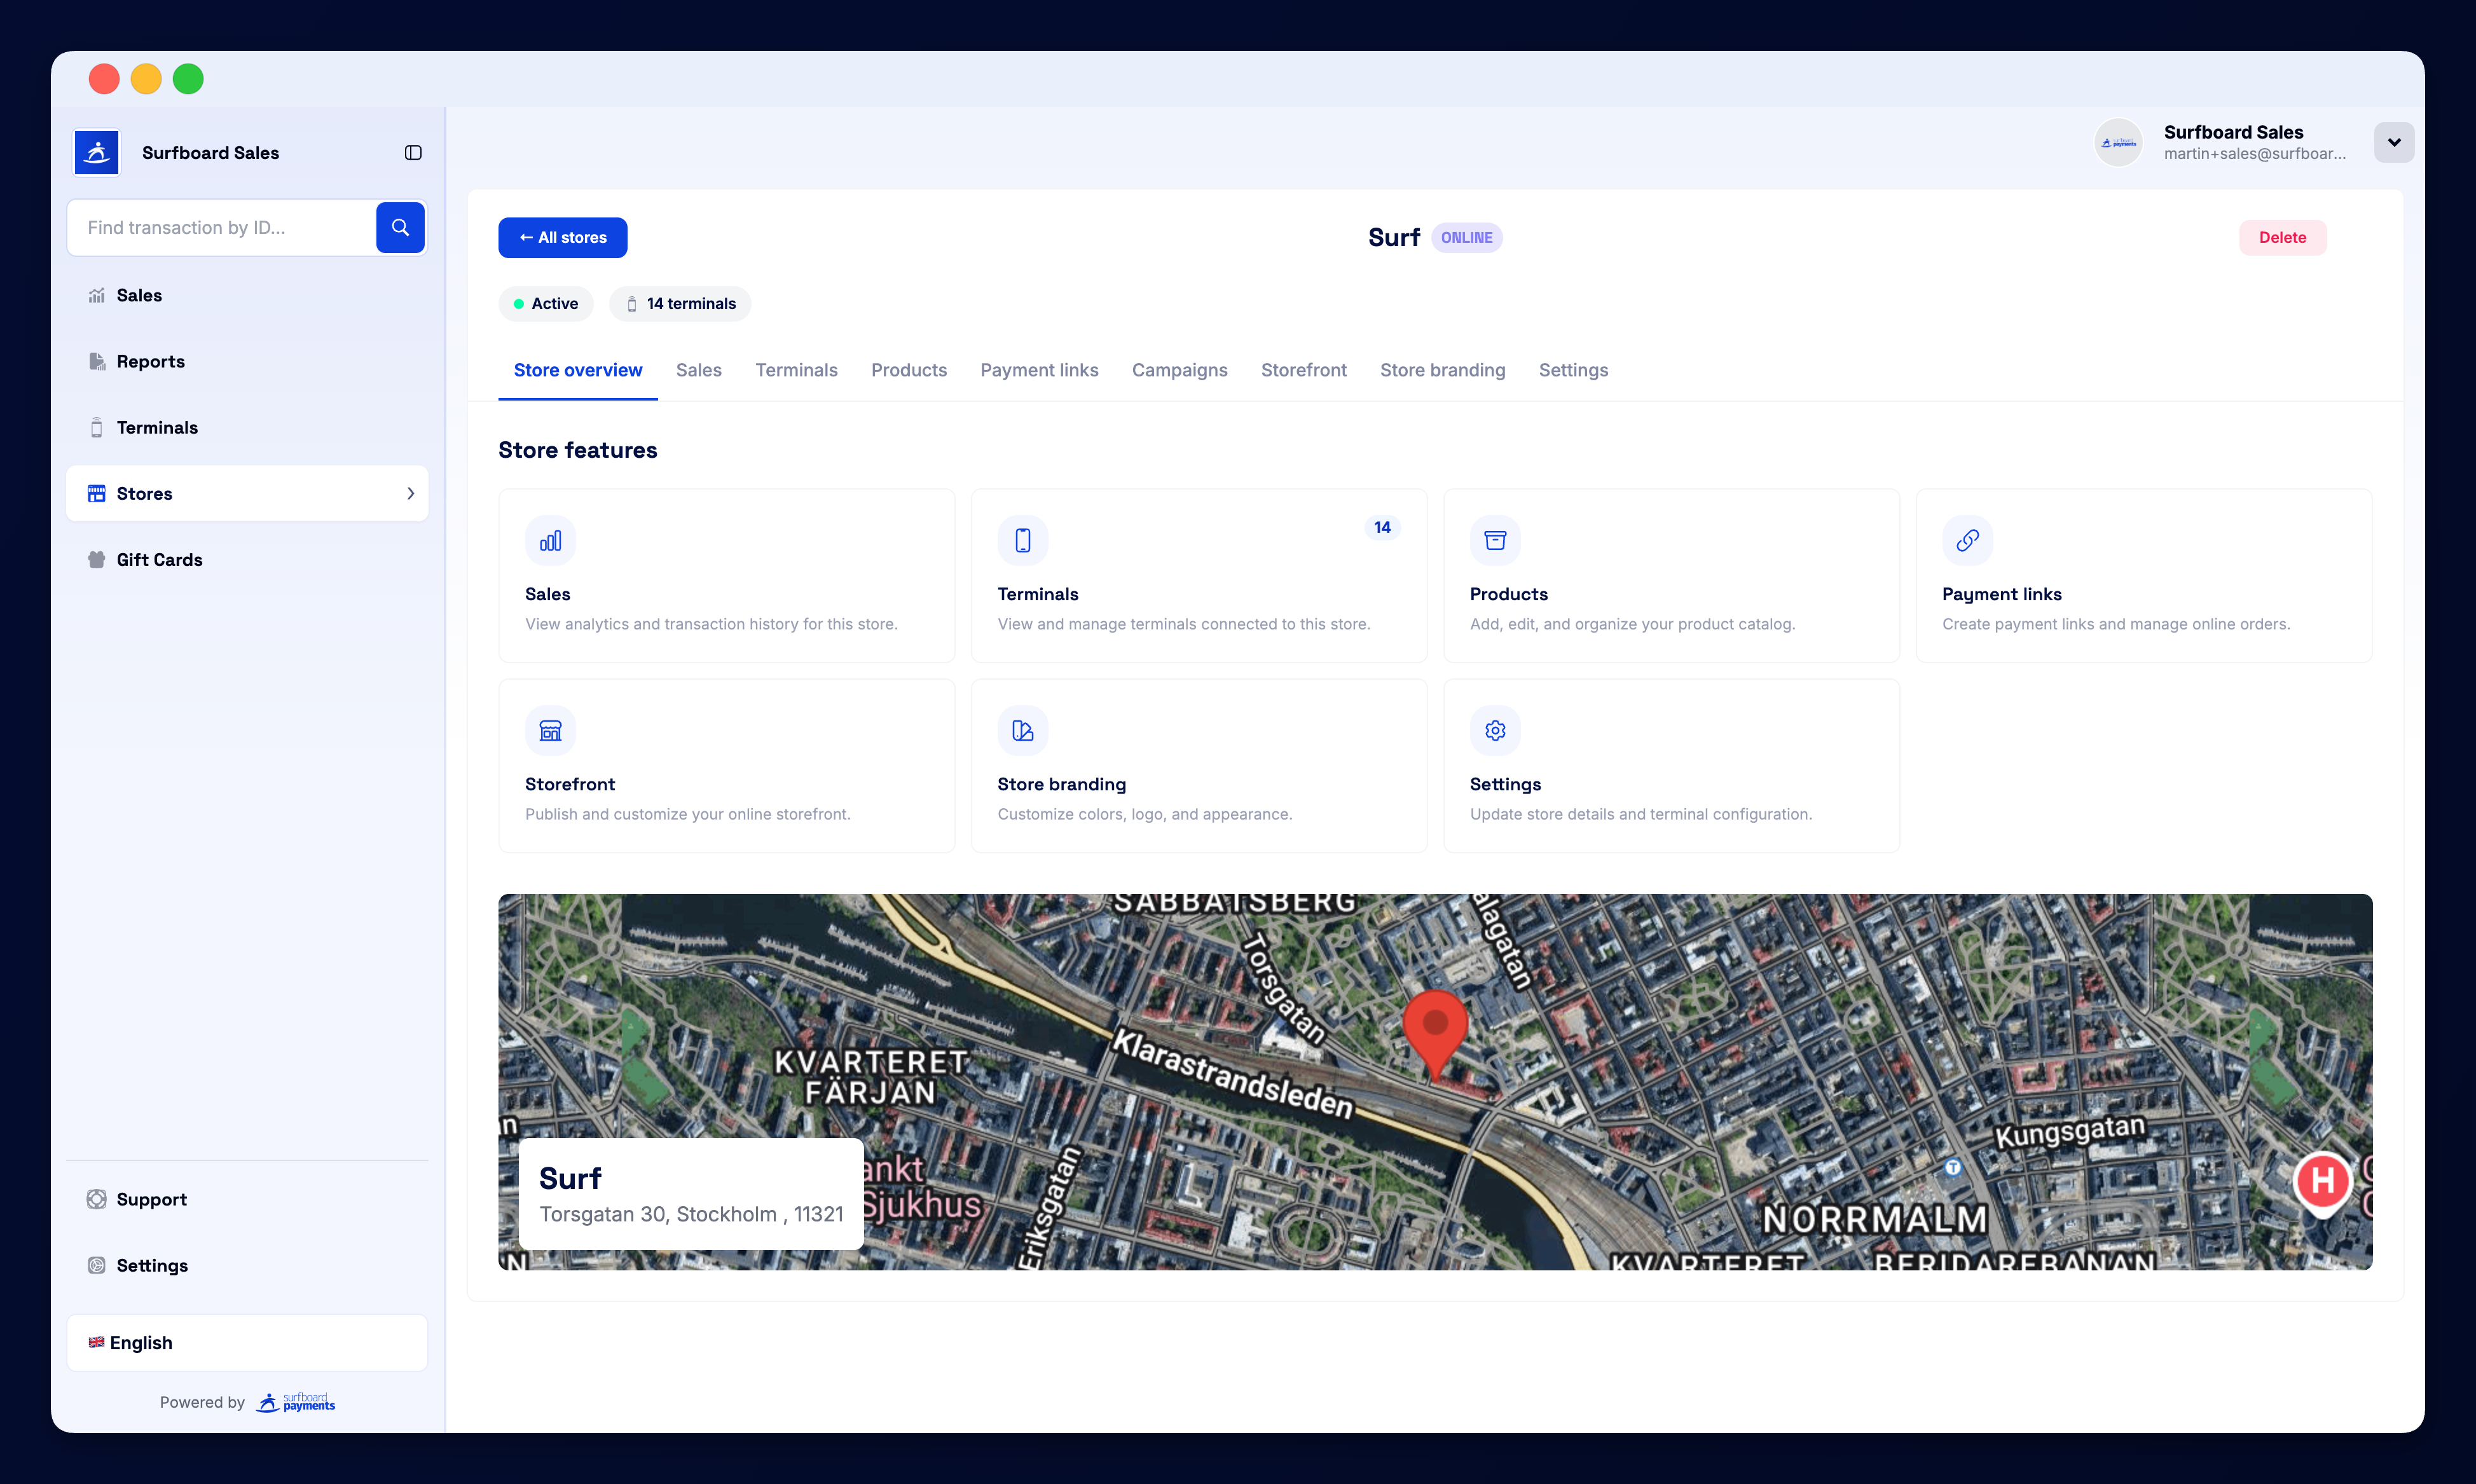The height and width of the screenshot is (1484, 2476).
Task: Click the search magnifier icon
Action: click(x=400, y=227)
